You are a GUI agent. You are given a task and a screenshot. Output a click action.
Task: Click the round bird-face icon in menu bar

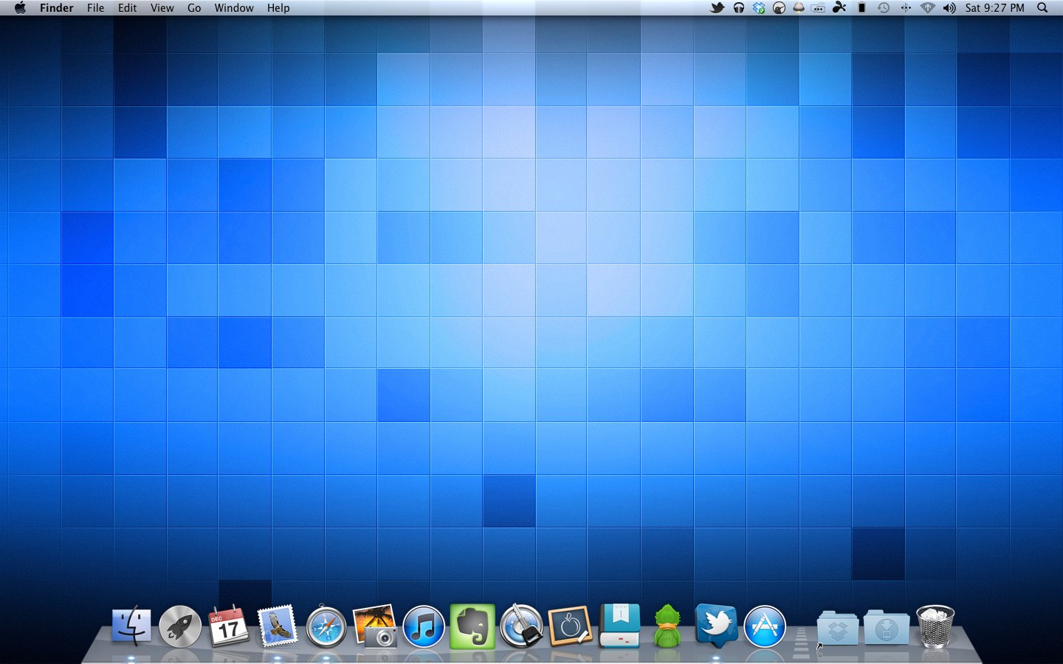pos(779,7)
